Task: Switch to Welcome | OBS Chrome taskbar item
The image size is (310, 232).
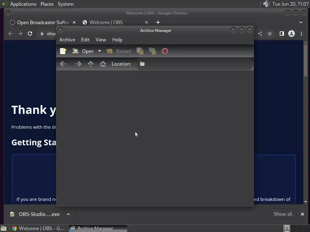Action: click(x=38, y=228)
